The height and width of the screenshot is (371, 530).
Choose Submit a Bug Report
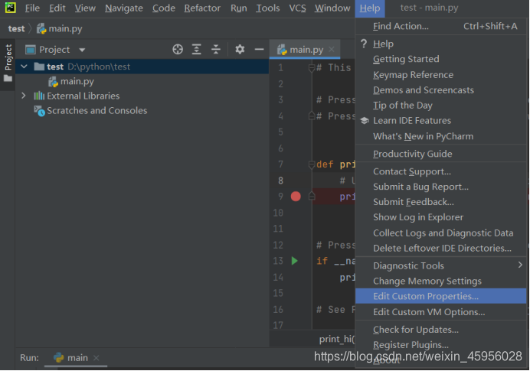click(x=441, y=187)
